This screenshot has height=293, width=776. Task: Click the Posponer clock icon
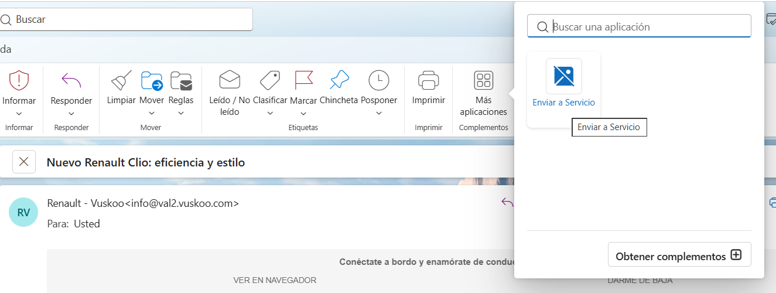click(379, 80)
